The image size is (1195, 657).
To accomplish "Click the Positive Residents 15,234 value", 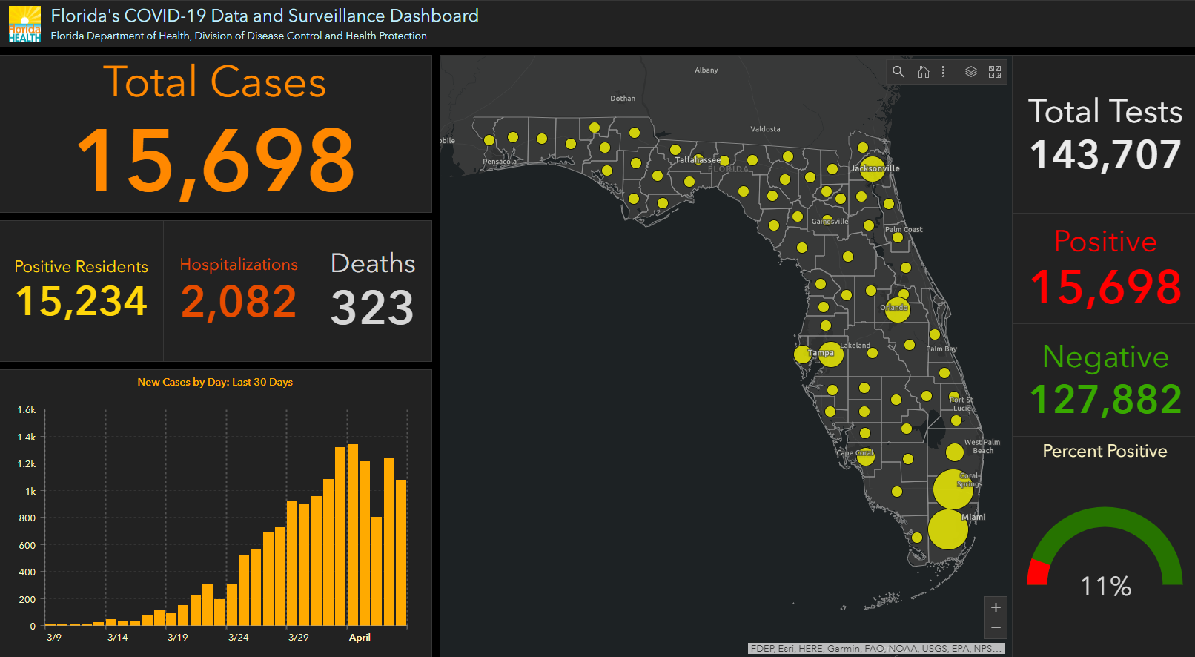I will pos(82,302).
